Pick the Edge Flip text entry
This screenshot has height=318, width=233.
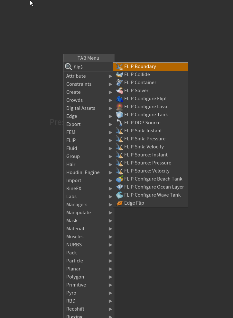134,203
